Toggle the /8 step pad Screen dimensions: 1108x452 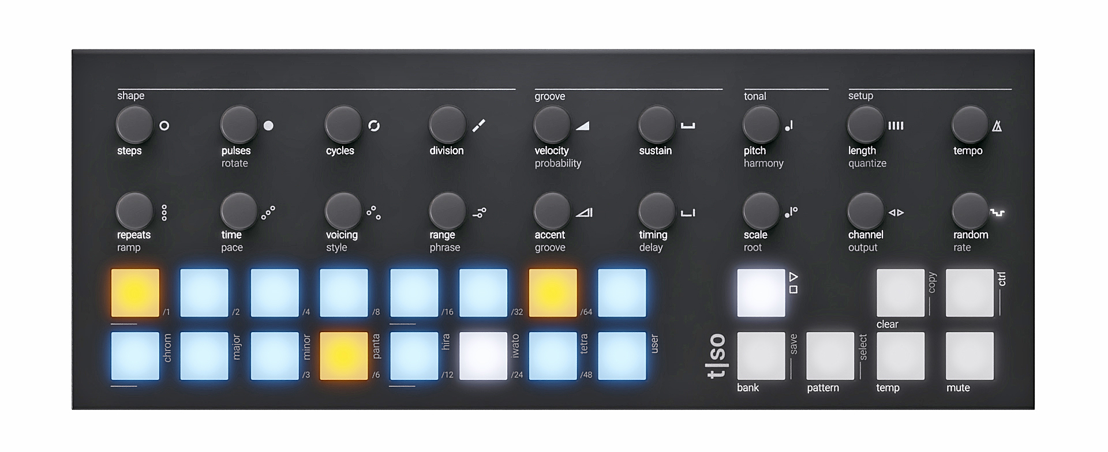pyautogui.click(x=344, y=293)
